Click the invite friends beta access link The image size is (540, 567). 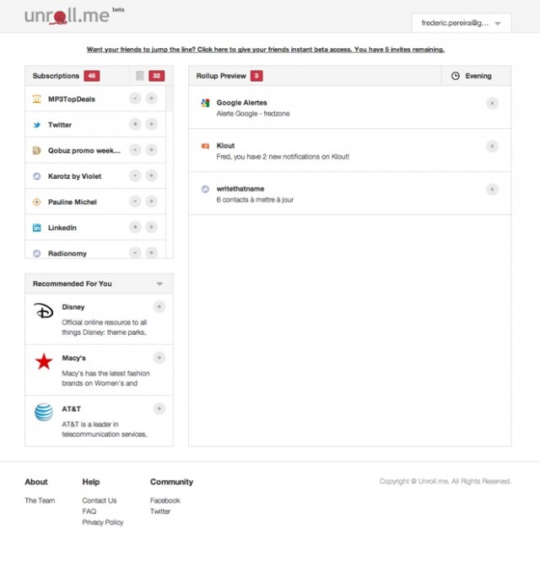266,50
